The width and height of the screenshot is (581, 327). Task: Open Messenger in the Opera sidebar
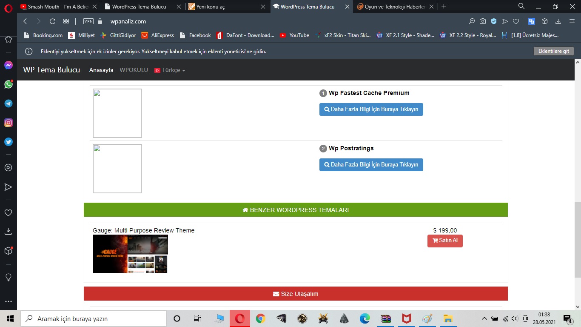coord(8,65)
